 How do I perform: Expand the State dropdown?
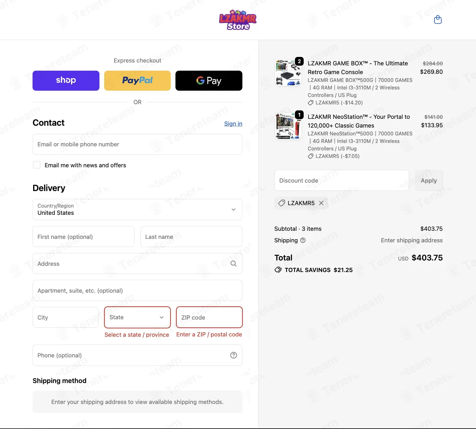click(x=137, y=317)
